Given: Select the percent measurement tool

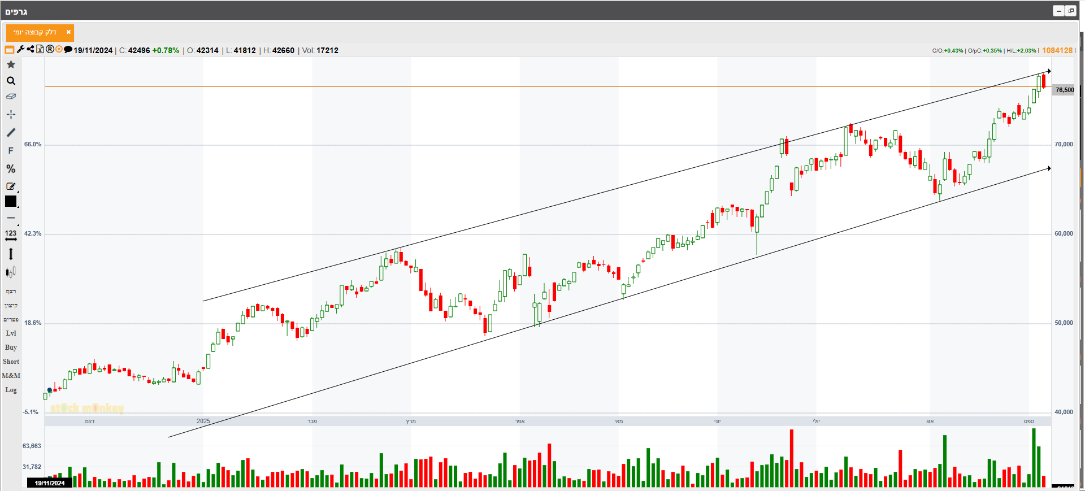Looking at the screenshot, I should coord(11,169).
